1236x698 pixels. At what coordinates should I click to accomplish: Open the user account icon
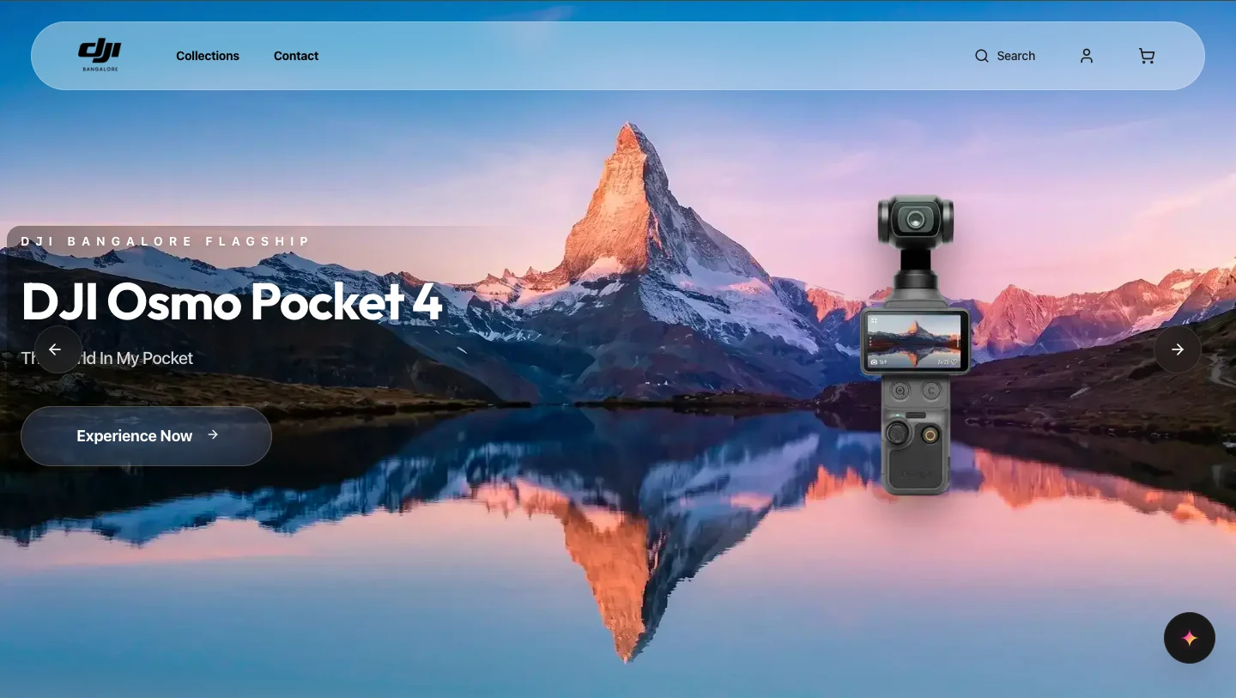1087,56
